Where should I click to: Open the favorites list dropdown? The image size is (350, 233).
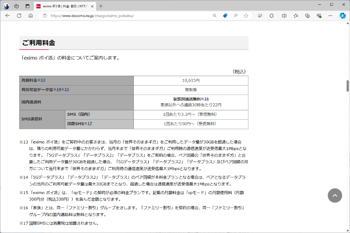(296, 16)
